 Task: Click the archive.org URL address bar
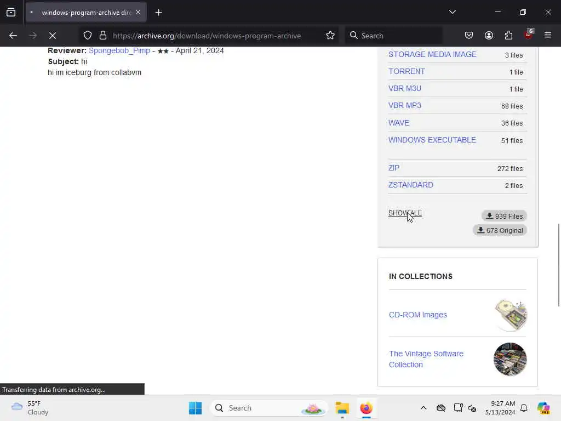(207, 36)
